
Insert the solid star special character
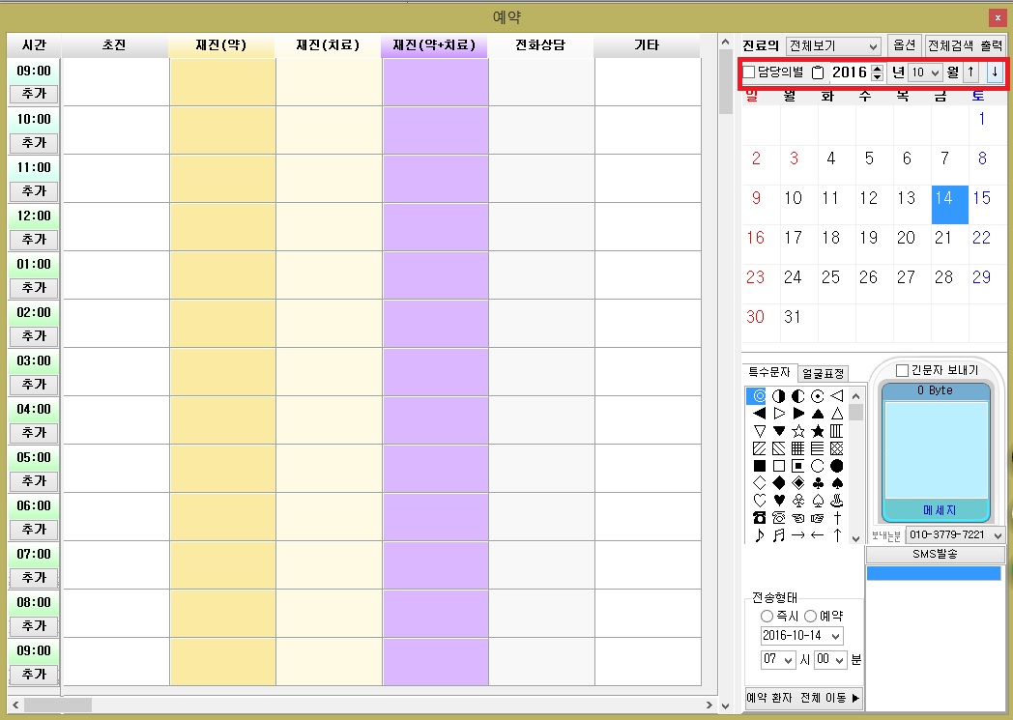click(818, 431)
